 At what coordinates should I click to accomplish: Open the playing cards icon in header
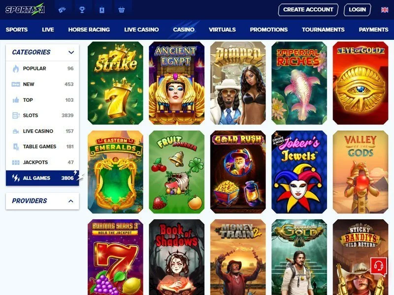click(62, 10)
